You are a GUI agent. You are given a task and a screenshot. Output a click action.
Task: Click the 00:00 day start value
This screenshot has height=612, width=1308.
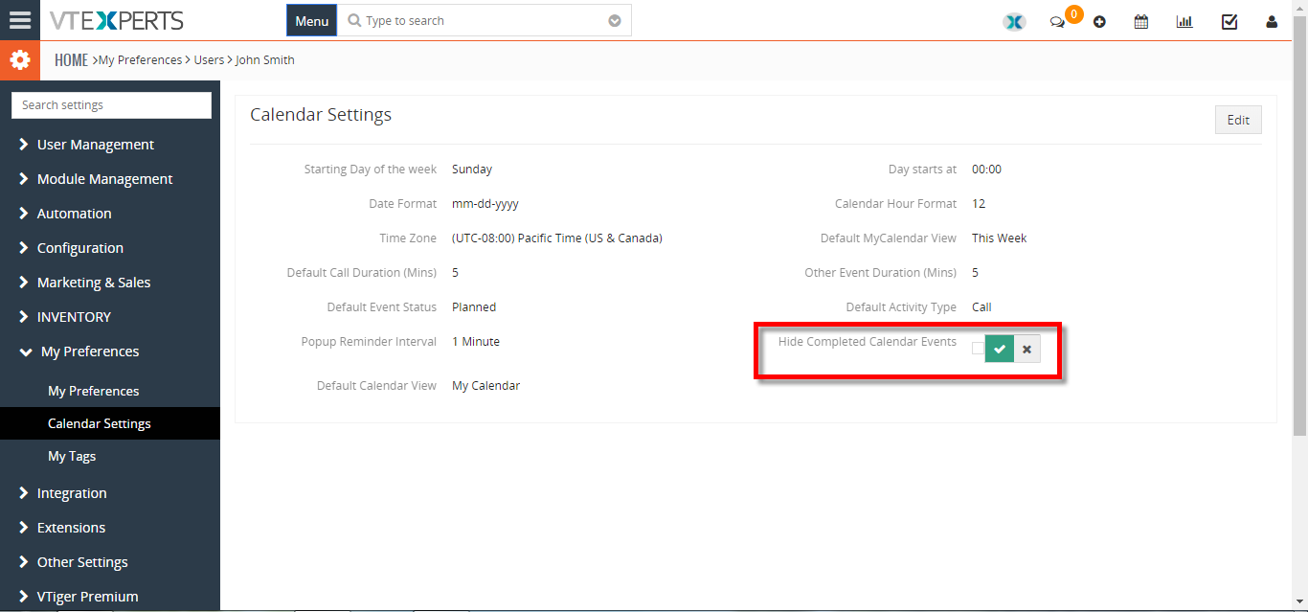coord(986,170)
